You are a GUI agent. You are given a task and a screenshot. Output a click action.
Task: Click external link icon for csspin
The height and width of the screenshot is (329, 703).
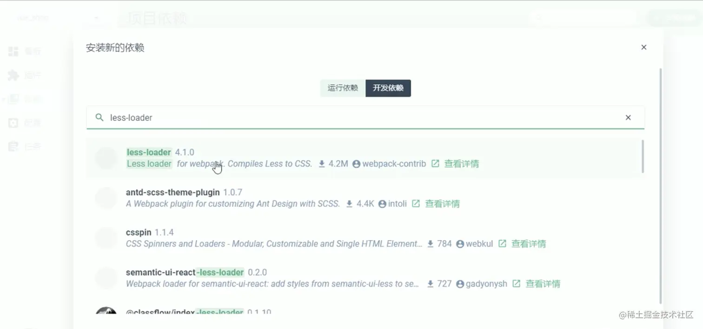point(502,244)
